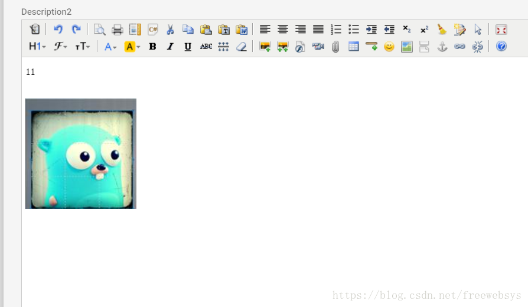Viewport: 528px width, 307px height.
Task: Click the multi-image upload icon
Action: [282, 47]
